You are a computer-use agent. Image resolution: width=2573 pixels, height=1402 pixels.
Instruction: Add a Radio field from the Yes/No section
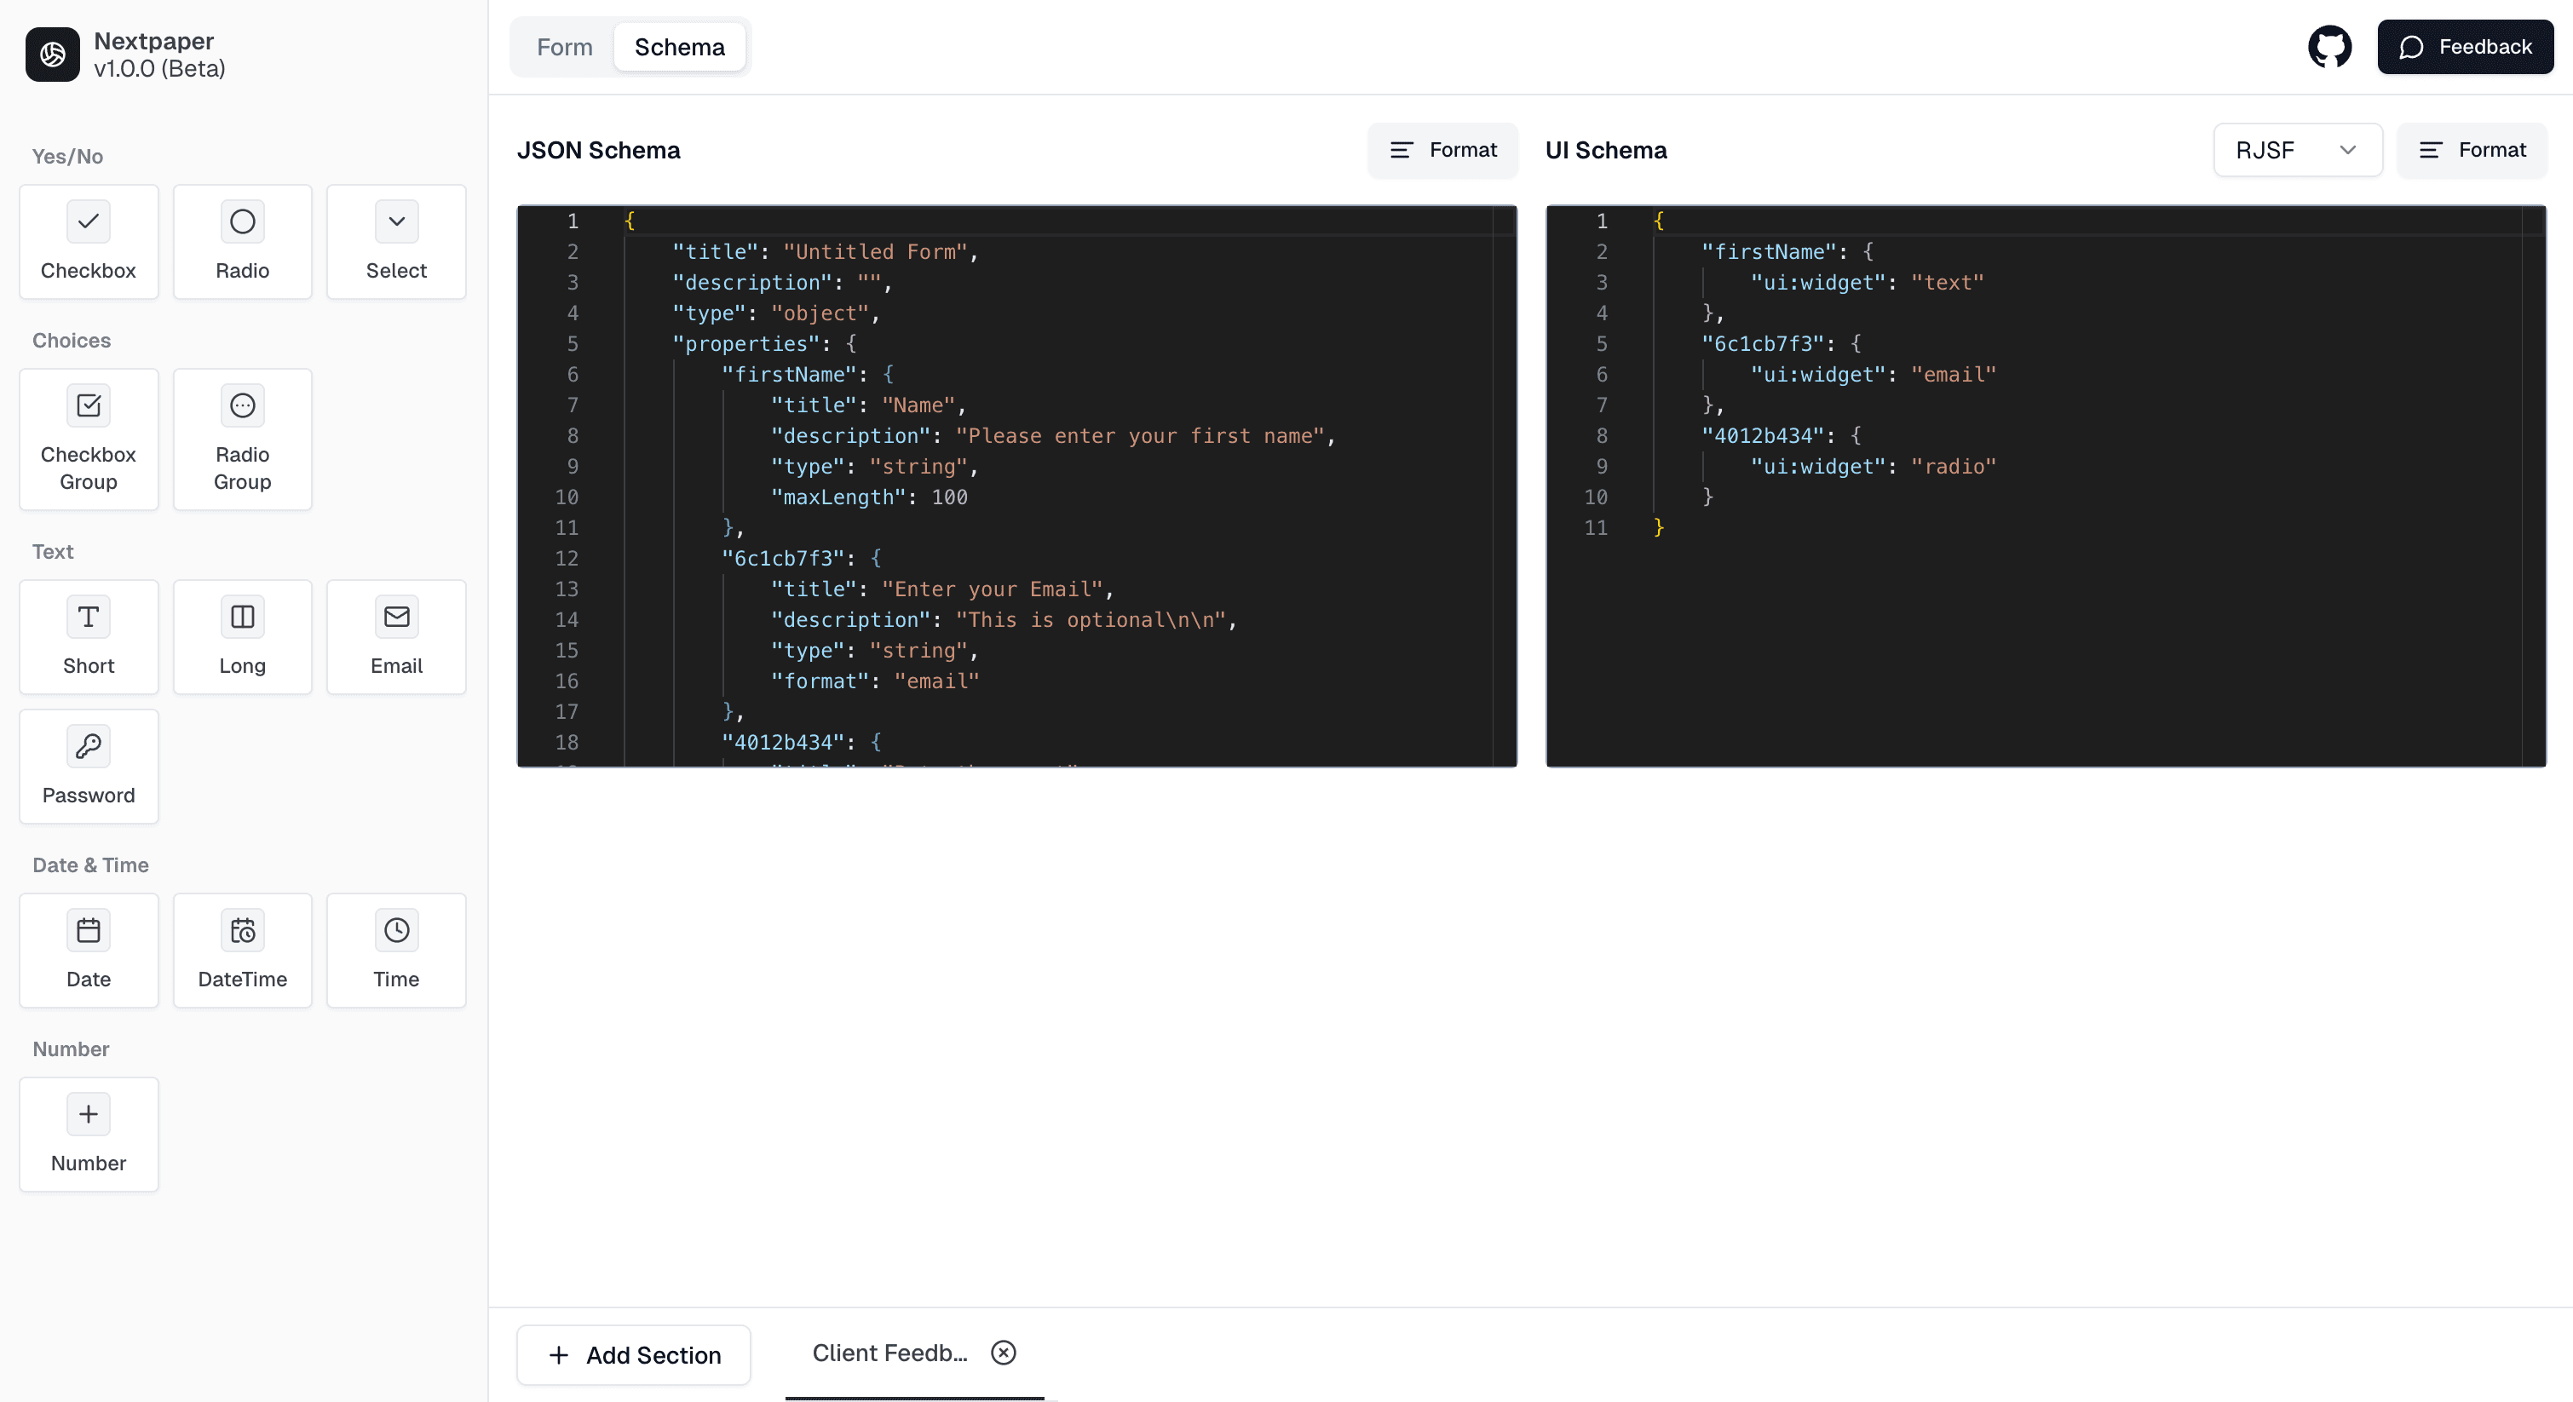tap(243, 242)
